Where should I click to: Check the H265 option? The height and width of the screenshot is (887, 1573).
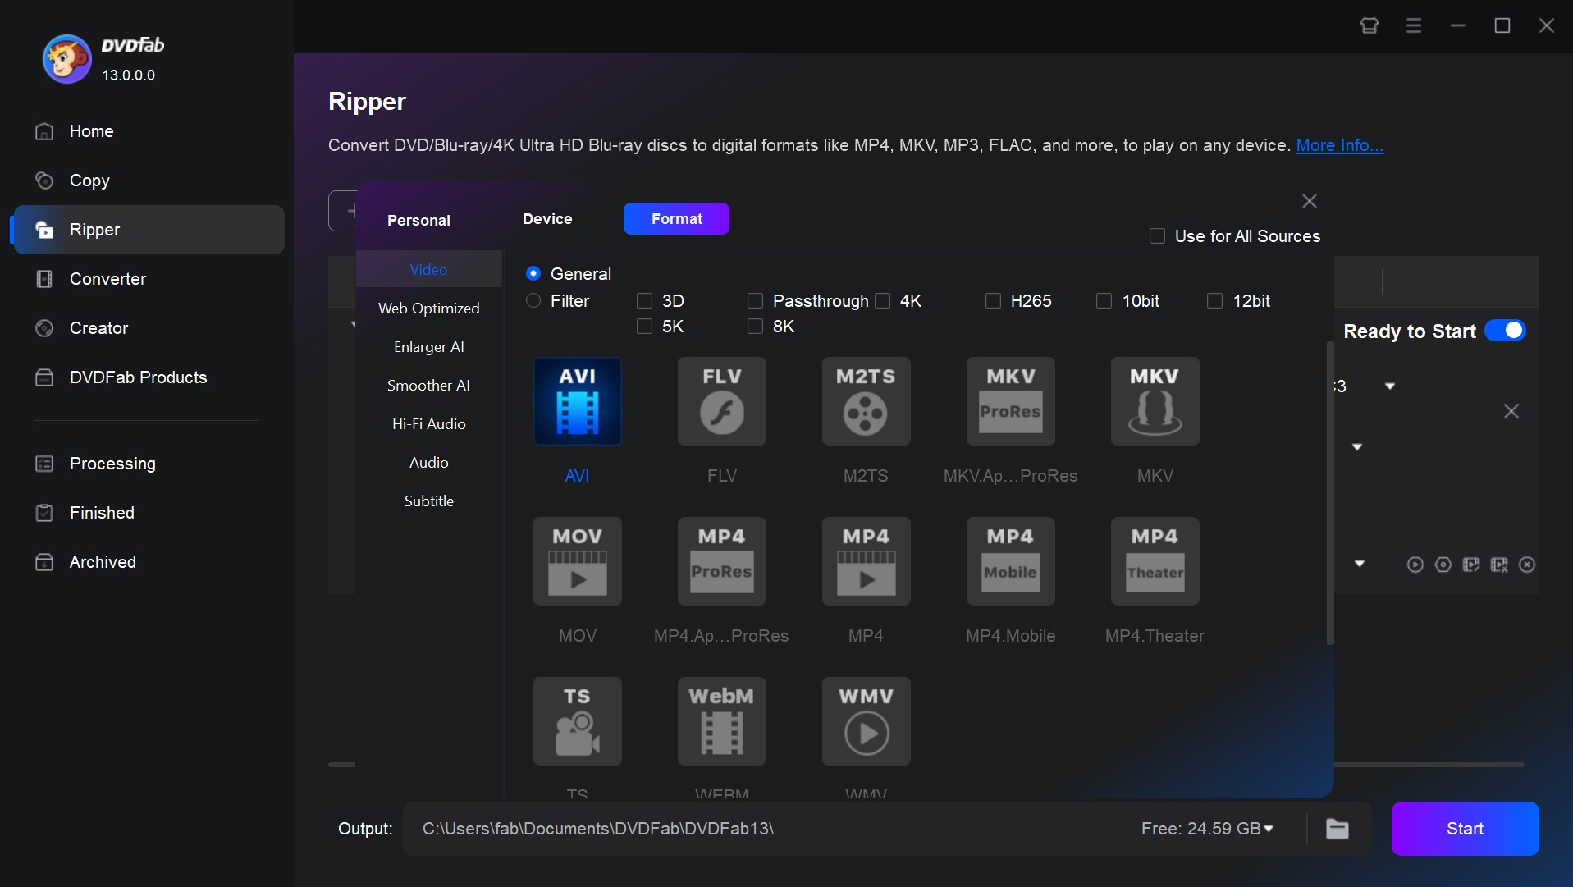pyautogui.click(x=992, y=301)
